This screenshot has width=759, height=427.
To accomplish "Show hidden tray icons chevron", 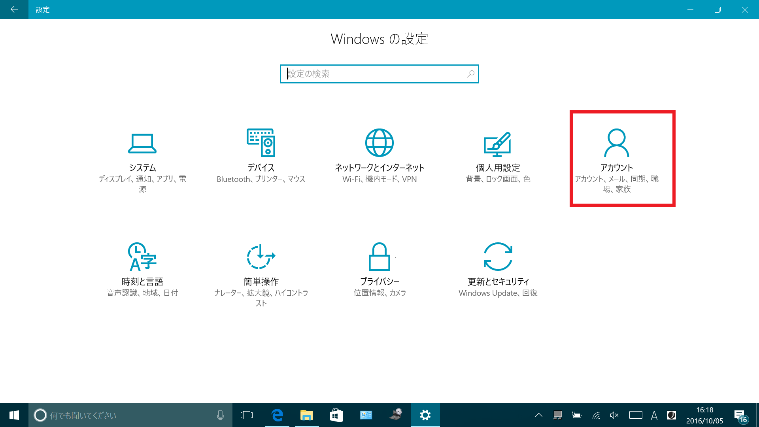I will tap(538, 415).
